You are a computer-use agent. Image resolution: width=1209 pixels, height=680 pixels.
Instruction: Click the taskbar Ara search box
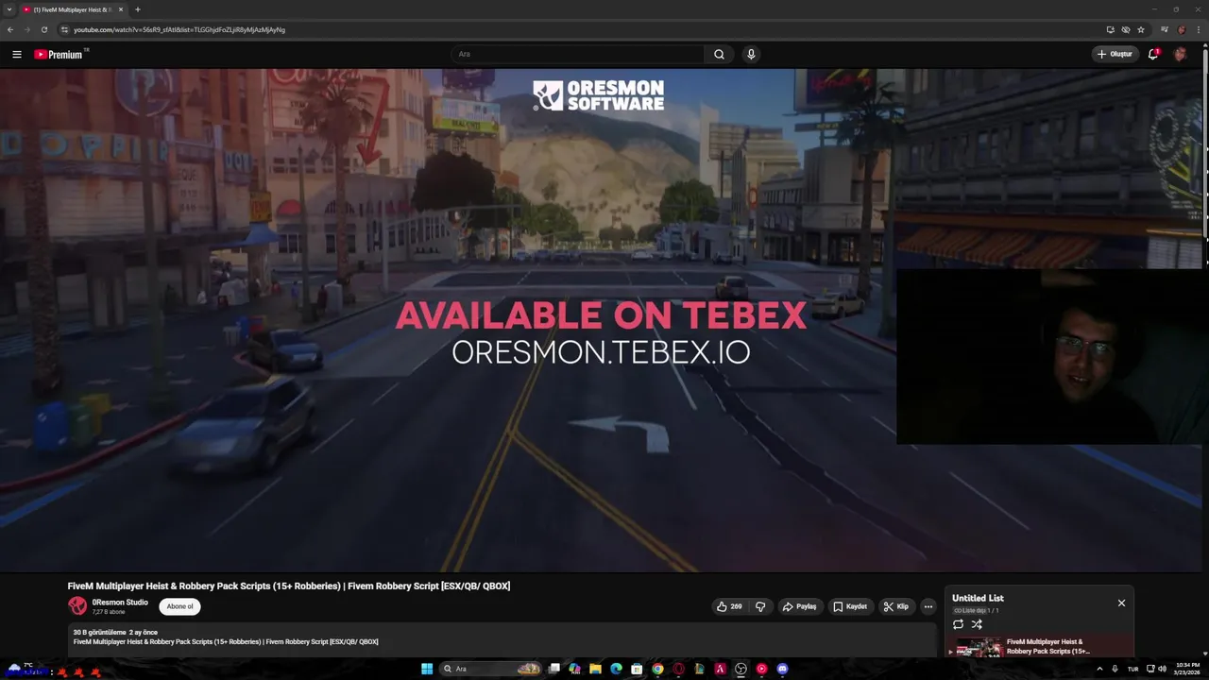[x=489, y=669]
